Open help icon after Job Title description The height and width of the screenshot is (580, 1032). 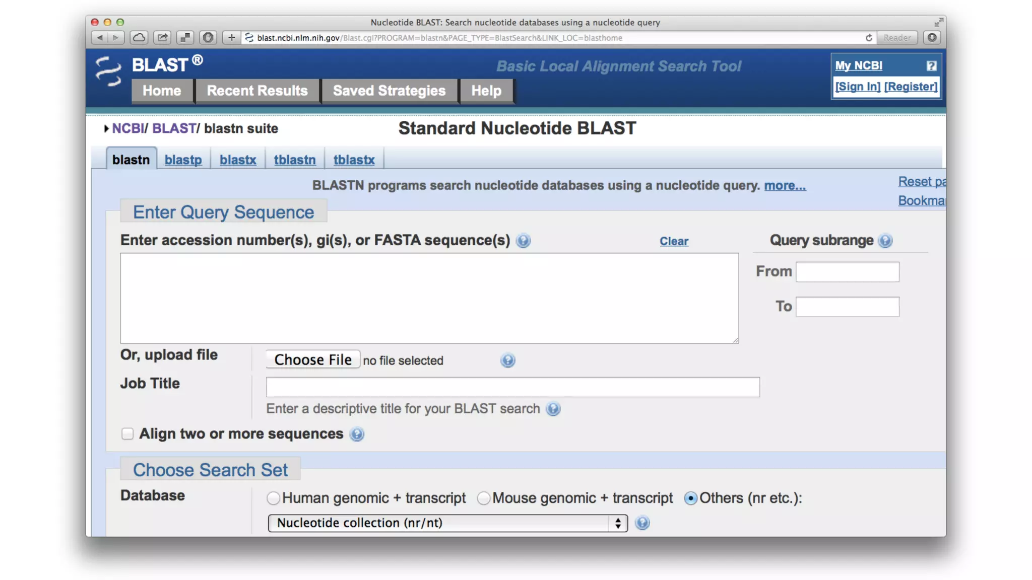[553, 409]
